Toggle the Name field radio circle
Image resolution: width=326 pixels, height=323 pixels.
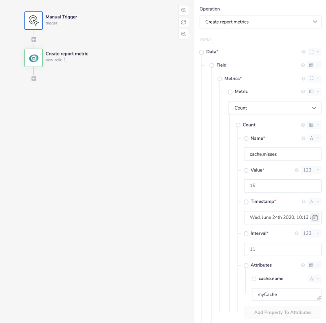point(246,138)
